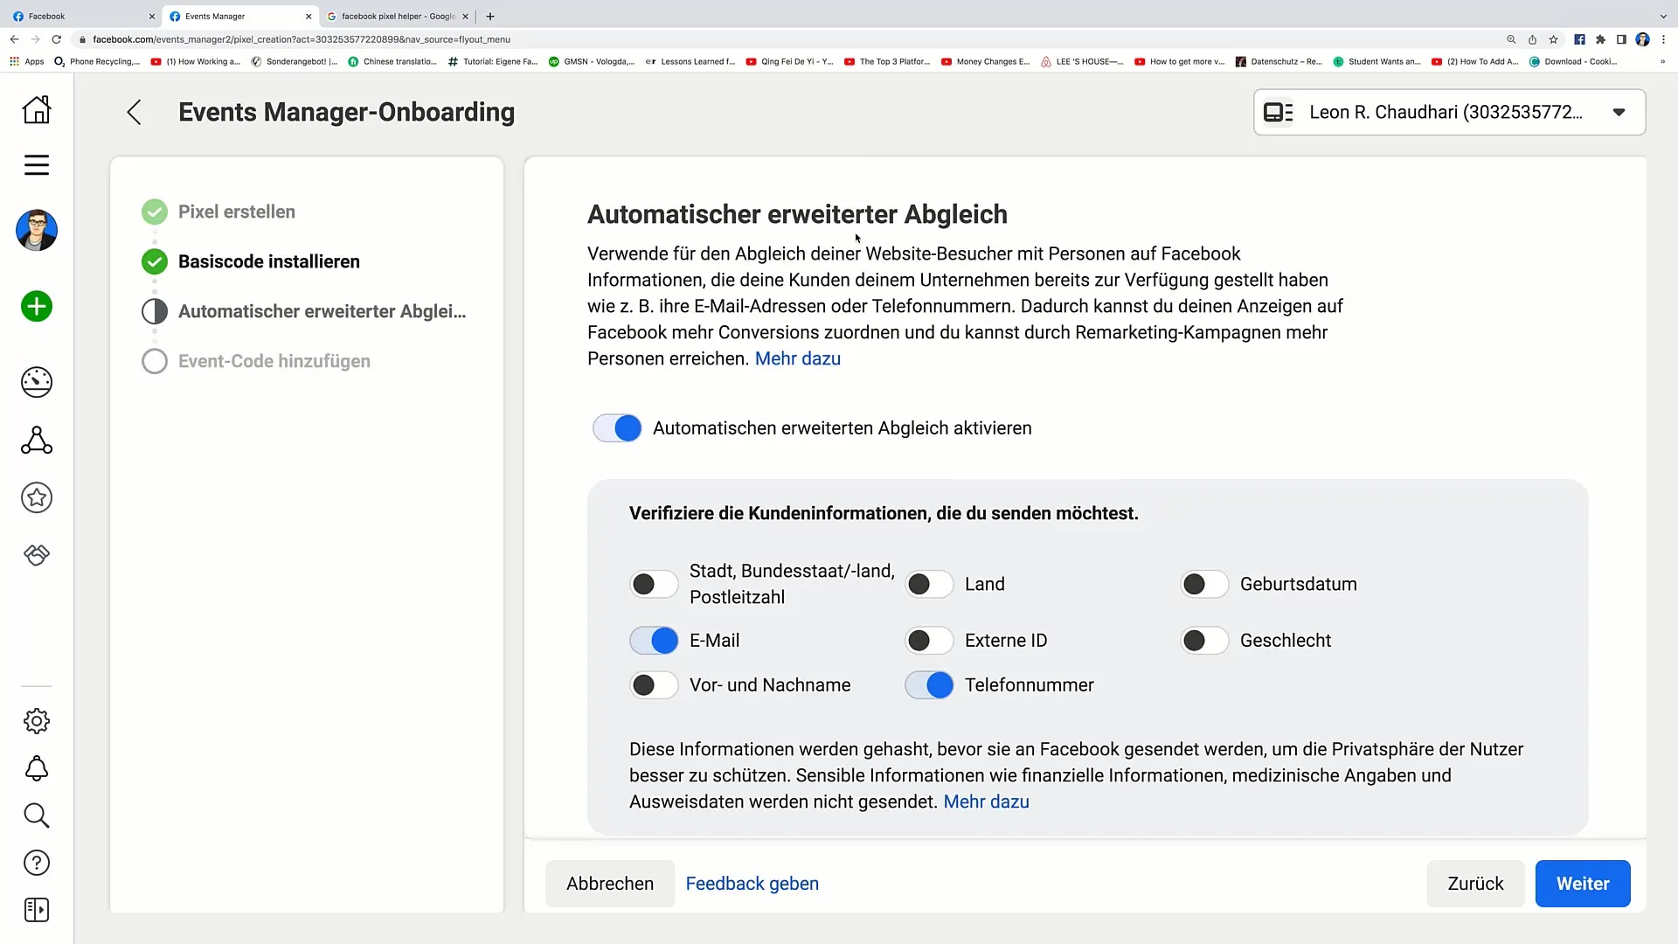This screenshot has height=944, width=1678.
Task: Bookmark this page with star icon
Action: [x=1553, y=39]
